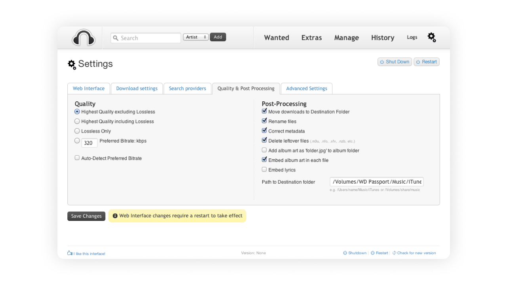Go to the Wanted page
Image resolution: width=507 pixels, height=285 pixels.
point(276,38)
